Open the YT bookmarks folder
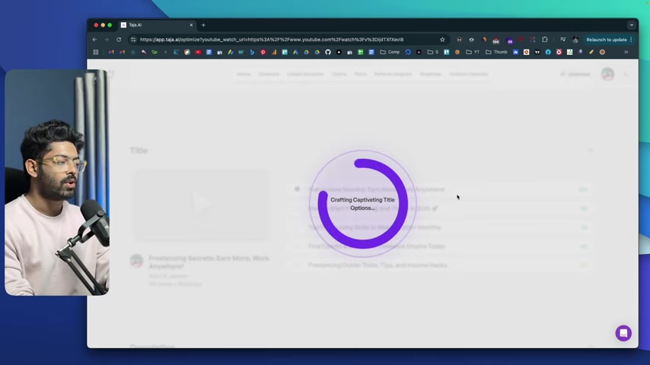Image resolution: width=650 pixels, height=365 pixels. pyautogui.click(x=473, y=52)
